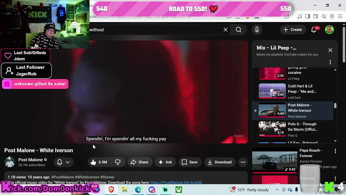
Task: Share the White Iverson video
Action: (x=139, y=162)
